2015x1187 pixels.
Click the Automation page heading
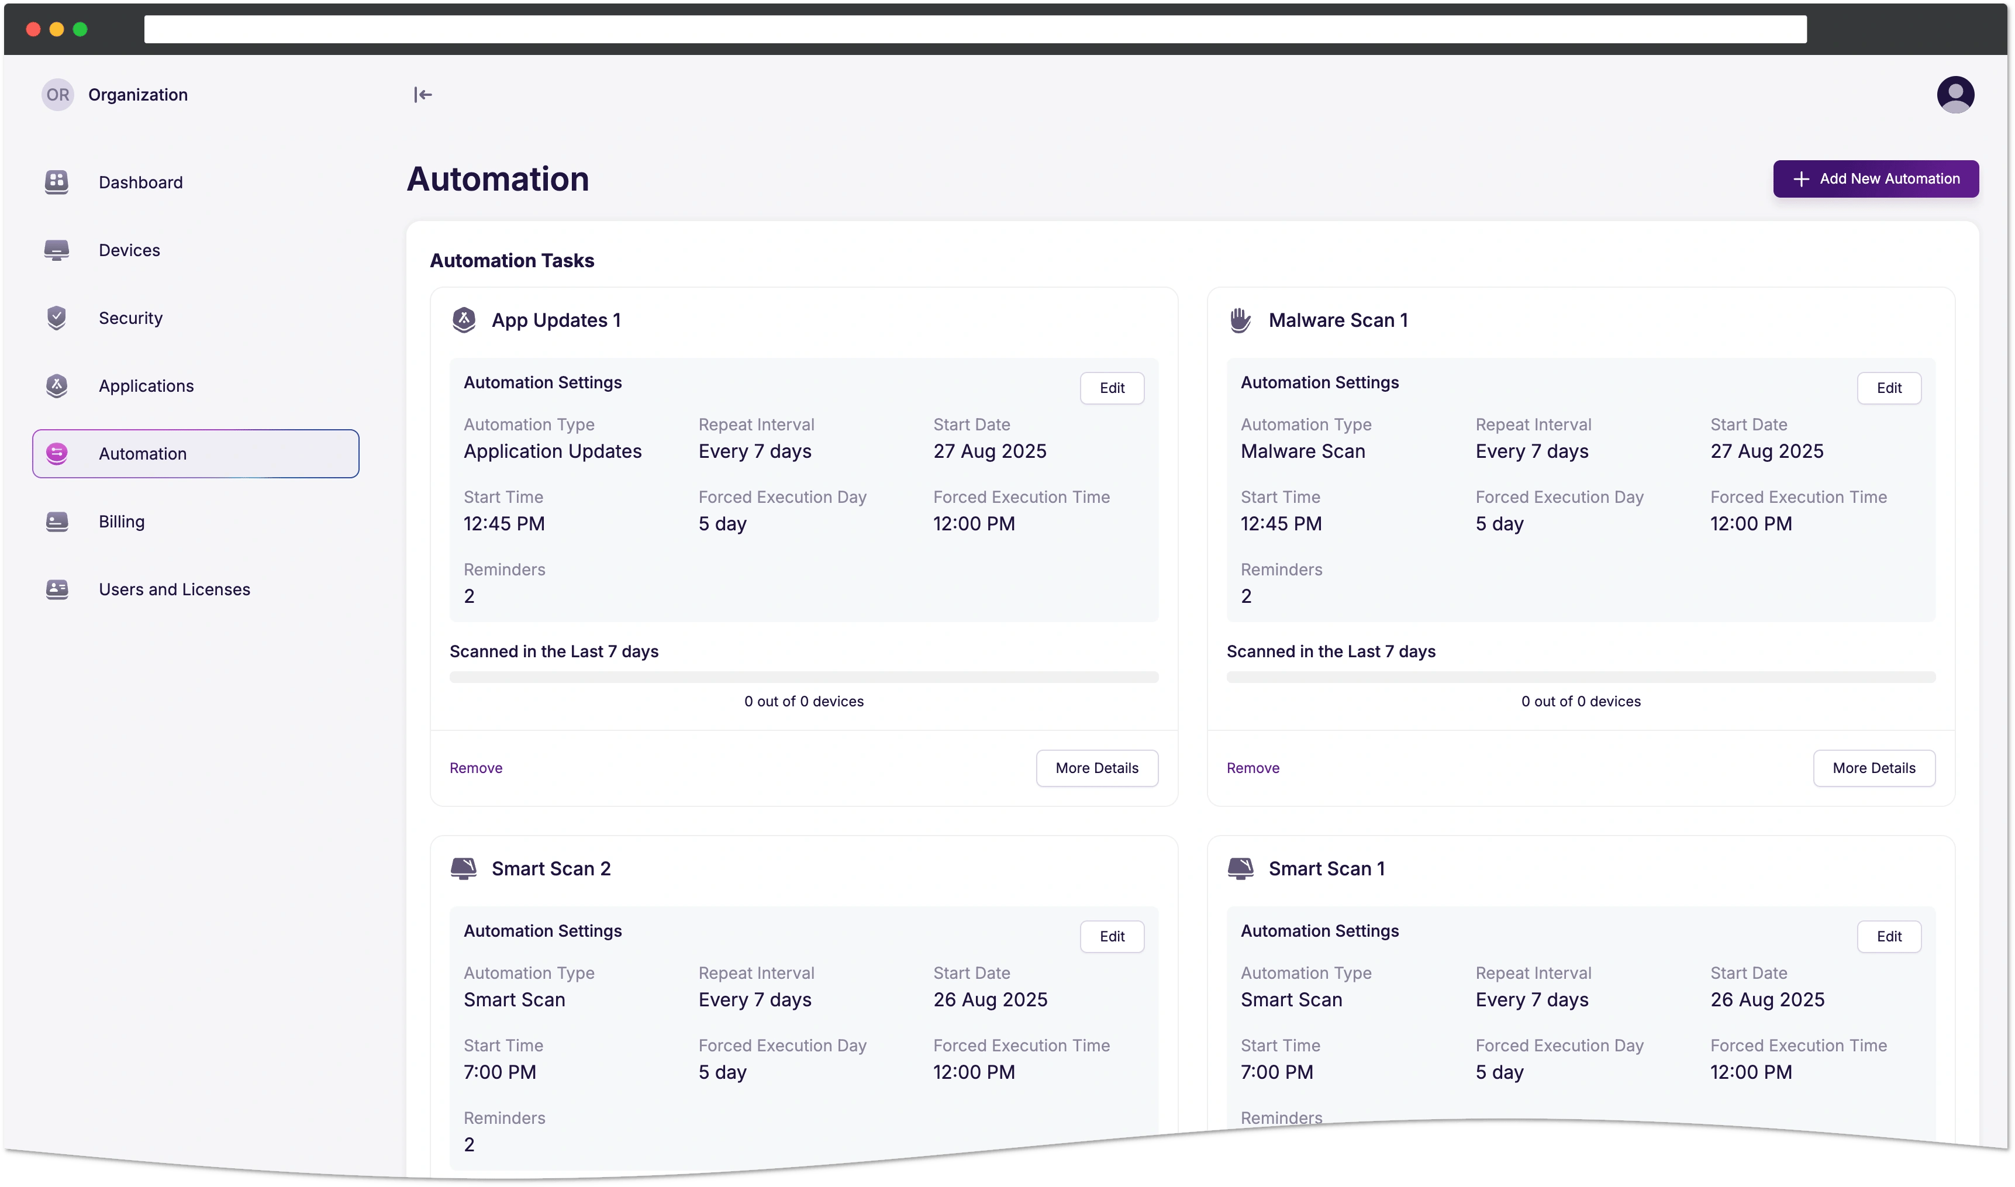click(498, 179)
